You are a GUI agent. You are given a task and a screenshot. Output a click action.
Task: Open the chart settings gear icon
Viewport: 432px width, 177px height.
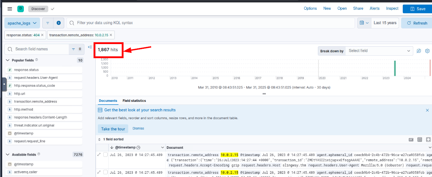pyautogui.click(x=427, y=51)
